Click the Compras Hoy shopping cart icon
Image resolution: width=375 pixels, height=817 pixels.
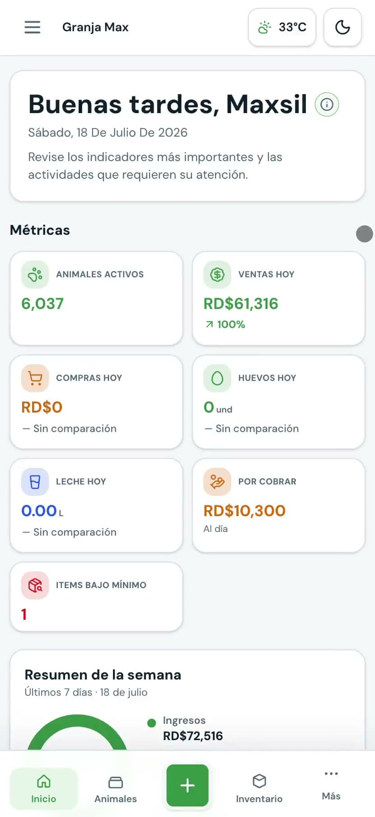(35, 378)
